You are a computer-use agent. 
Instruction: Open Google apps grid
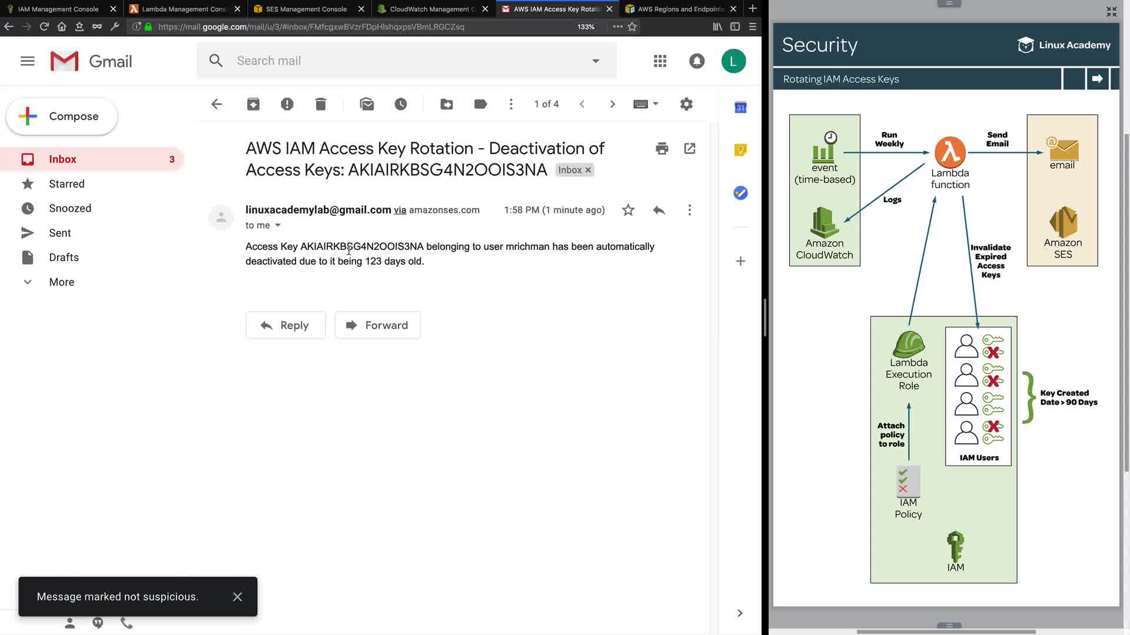coord(660,61)
